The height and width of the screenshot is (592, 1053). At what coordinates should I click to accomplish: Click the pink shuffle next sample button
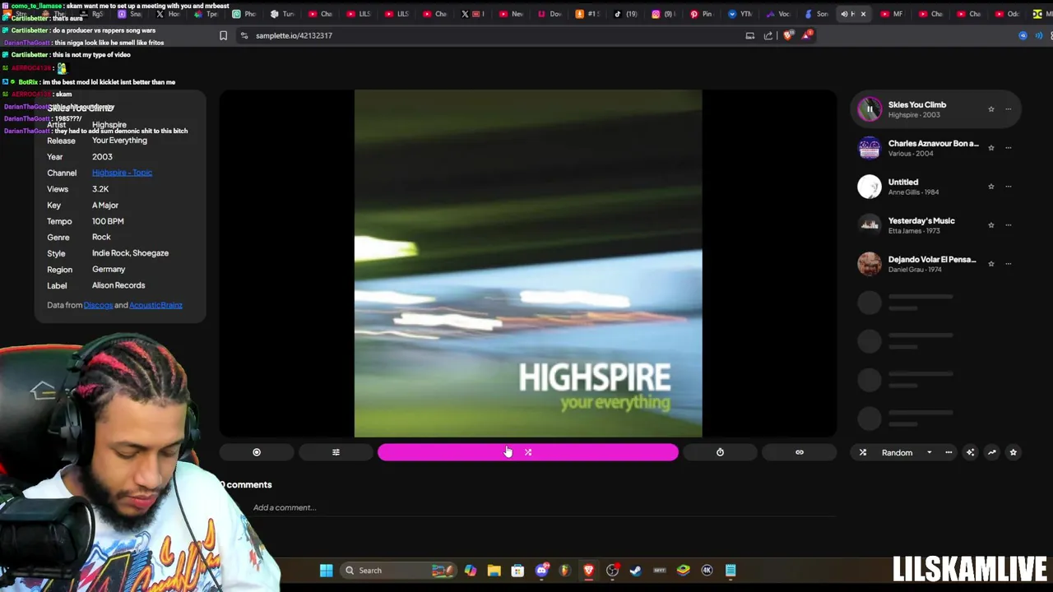tap(528, 452)
